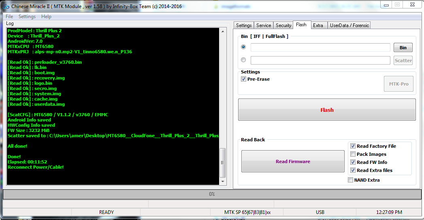Click the 'All done!' log line
Screen dimensions: 424x220
(x=17, y=146)
